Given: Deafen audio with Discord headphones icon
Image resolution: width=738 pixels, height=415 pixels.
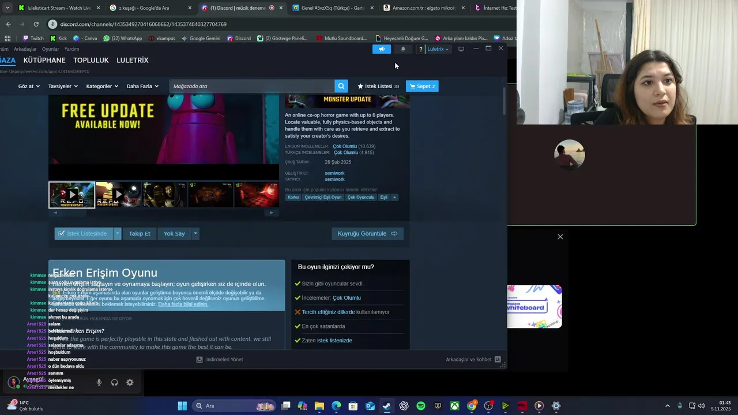Looking at the screenshot, I should pyautogui.click(x=114, y=382).
